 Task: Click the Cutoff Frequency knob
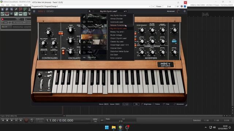(142, 30)
